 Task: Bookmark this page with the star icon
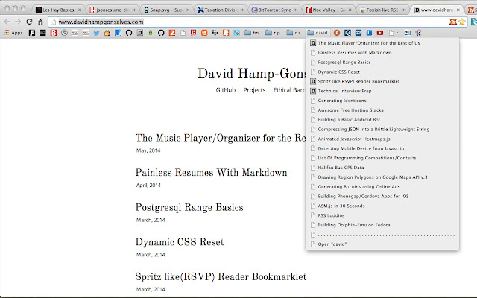tap(452, 22)
